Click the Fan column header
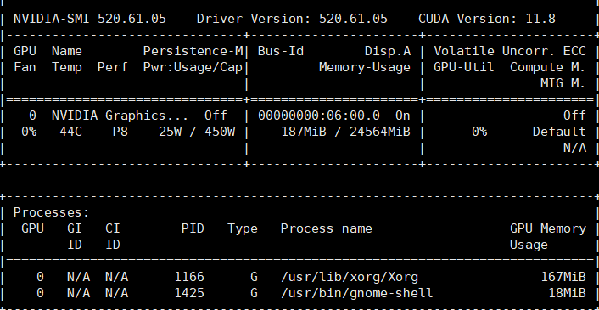Screen dimensions: 599x310 click(x=25, y=67)
